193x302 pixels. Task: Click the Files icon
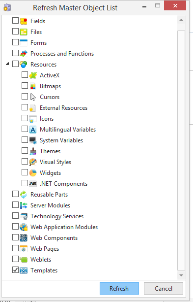(x=24, y=32)
